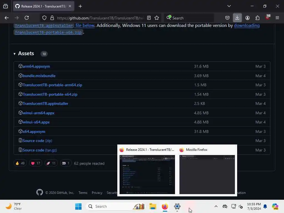Screen dimensions: 284x213
Task: Click the github.com address bar URL
Action: click(100, 18)
